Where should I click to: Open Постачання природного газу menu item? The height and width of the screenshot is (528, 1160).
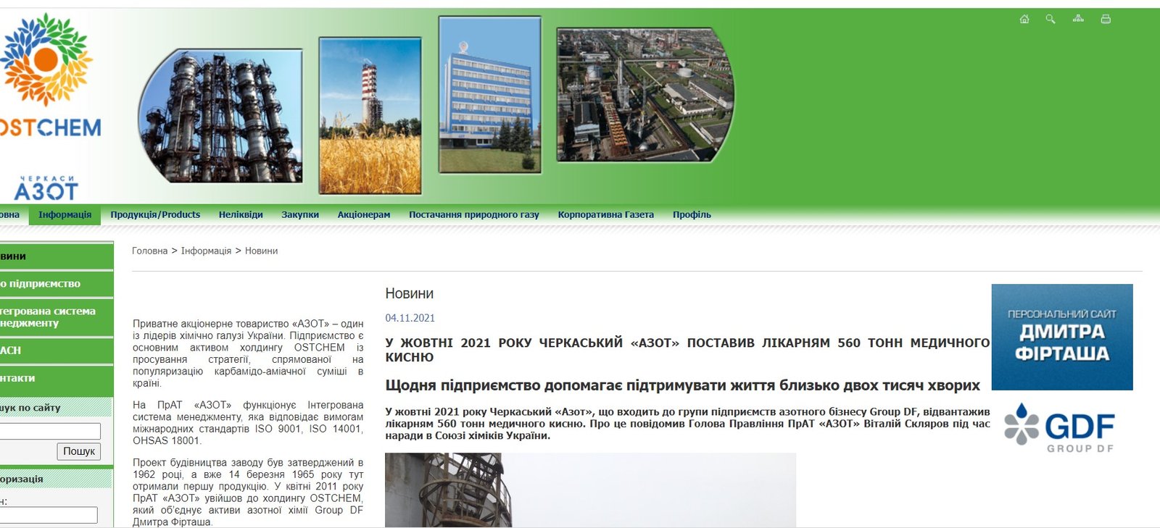coord(474,214)
